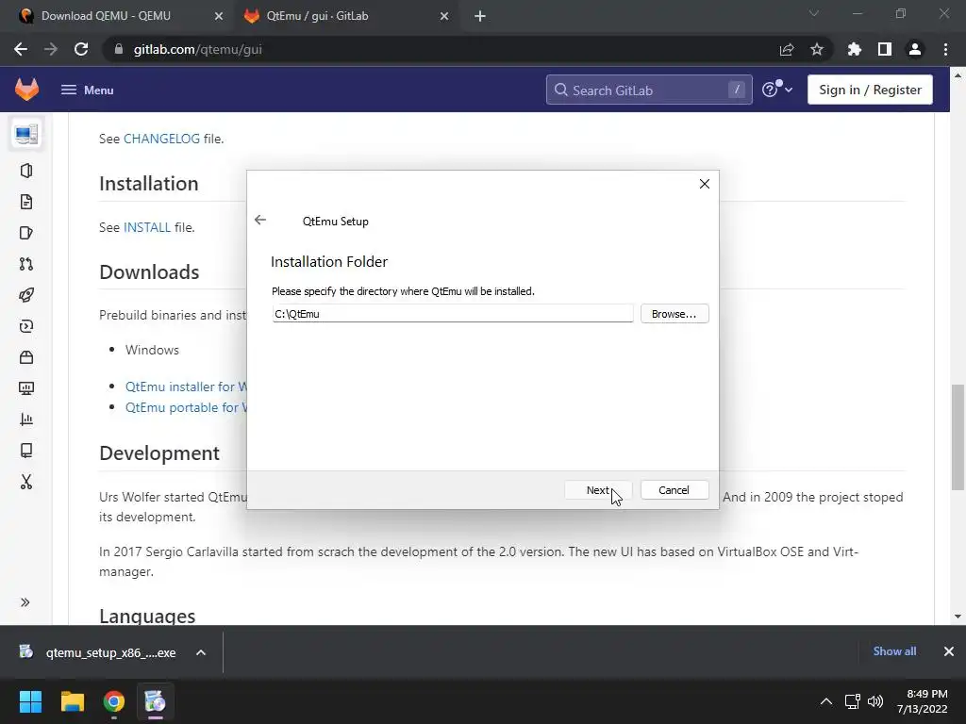
Task: Open Chrome extensions puzzle icon
Action: click(855, 49)
